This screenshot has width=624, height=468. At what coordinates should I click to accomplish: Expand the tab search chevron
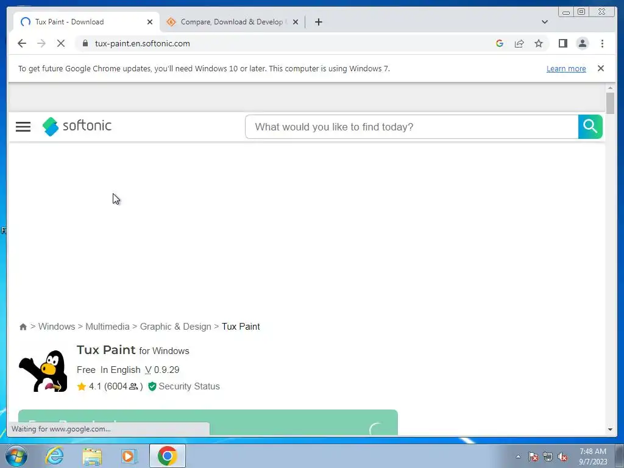(x=544, y=22)
